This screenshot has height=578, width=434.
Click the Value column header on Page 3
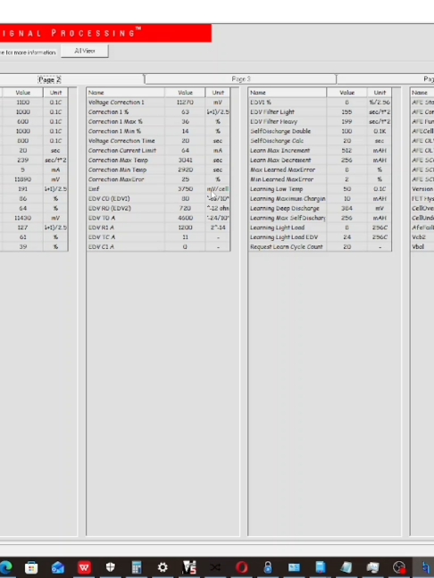(346, 93)
